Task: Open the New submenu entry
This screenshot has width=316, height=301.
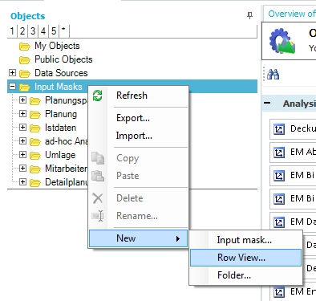Action: pyautogui.click(x=139, y=238)
